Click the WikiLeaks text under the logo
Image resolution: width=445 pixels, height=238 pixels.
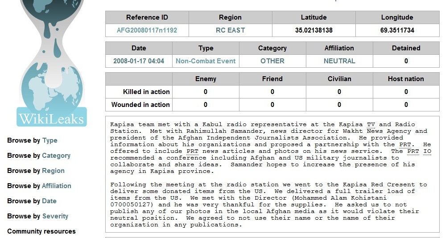point(51,119)
